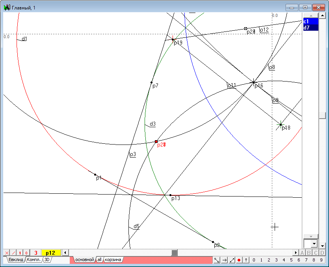Screen dimensions: 329x267
Task: Select point p19 on the canvas
Action: click(x=173, y=39)
